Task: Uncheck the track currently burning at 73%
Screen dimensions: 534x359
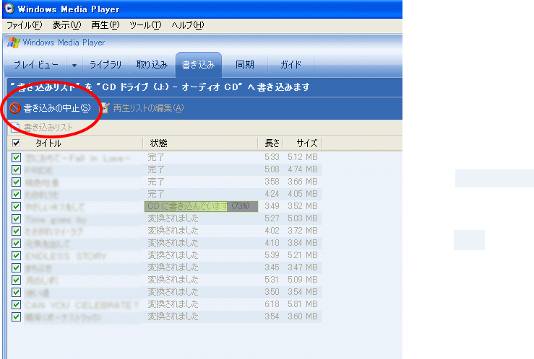Action: point(16,206)
